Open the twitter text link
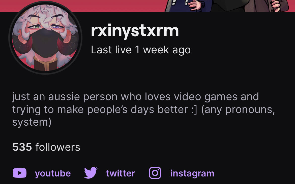The image size is (295, 184). pyautogui.click(x=121, y=173)
